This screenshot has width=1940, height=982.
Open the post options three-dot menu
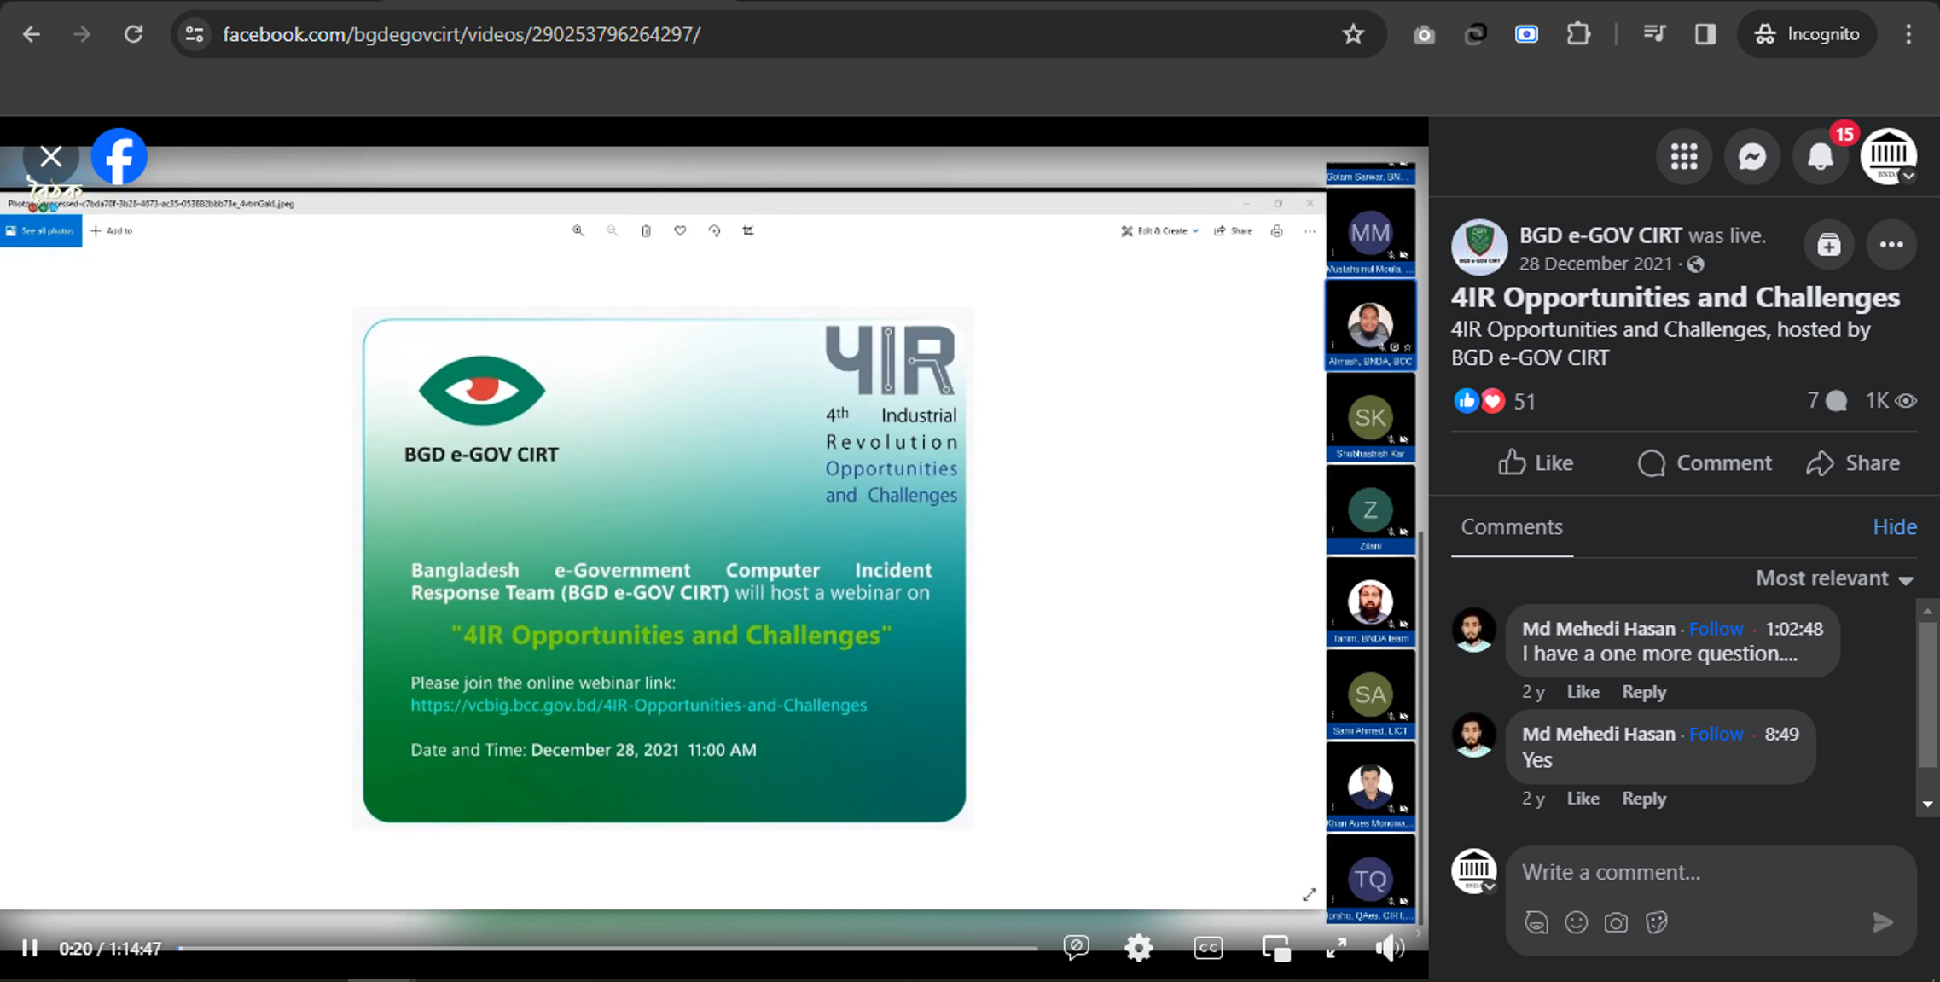coord(1891,245)
